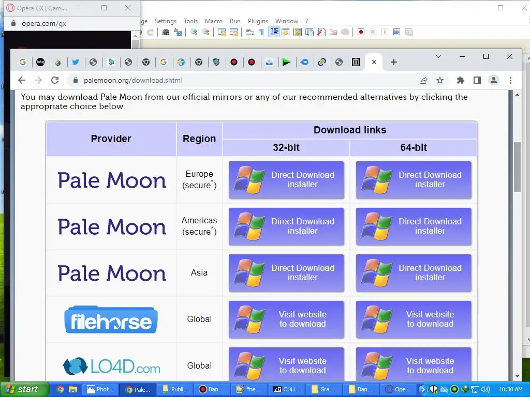Toggle the Chrome side panel icon
Viewport: 530px width, 397px height.
tap(477, 80)
